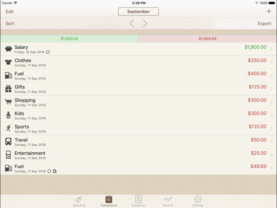
Task: Tap the Gifts present box icon
Action: 9,88
